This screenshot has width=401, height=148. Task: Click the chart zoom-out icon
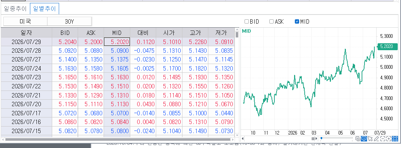point(383,139)
